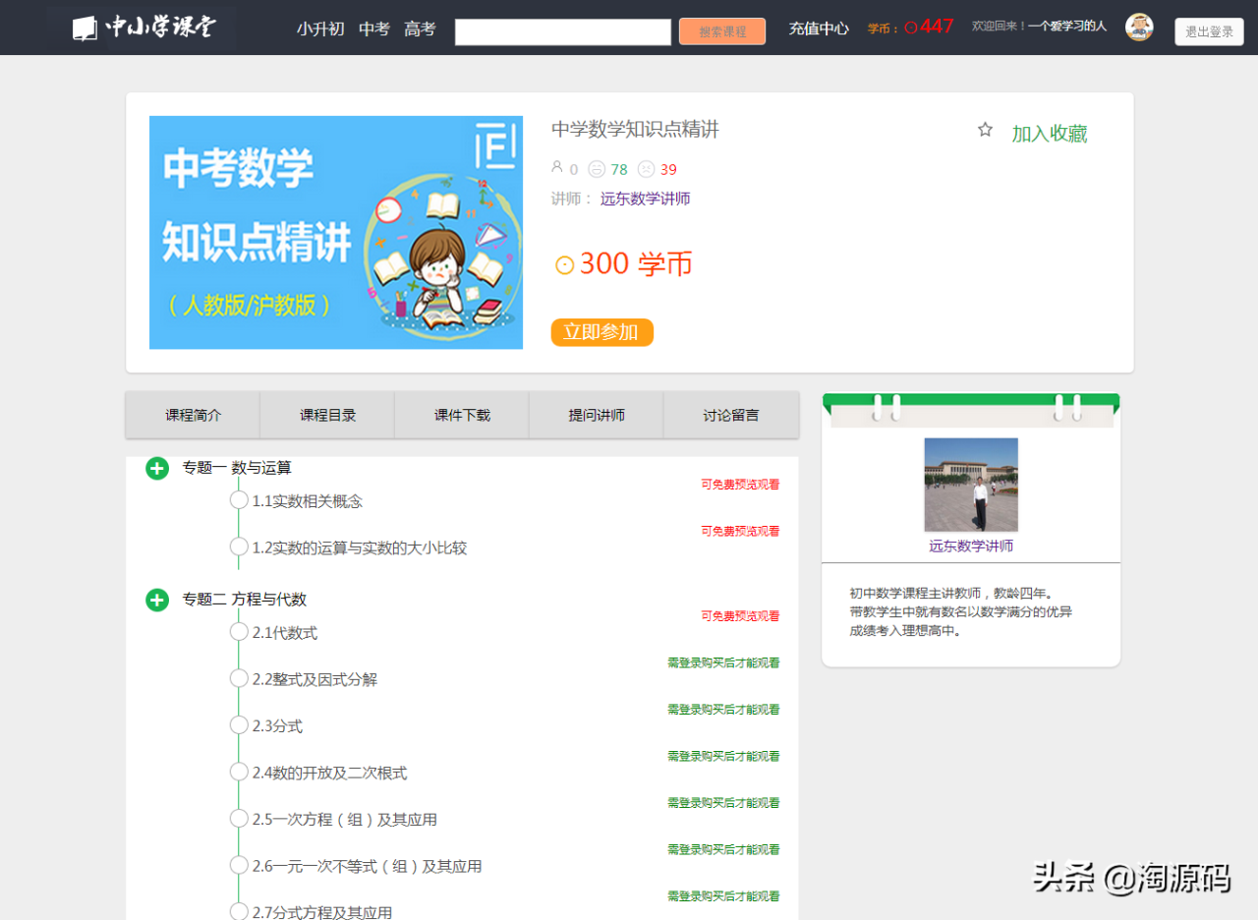Image resolution: width=1258 pixels, height=920 pixels.
Task: Open 远东数学讲师 link beside 讲师
Action: pos(646,199)
